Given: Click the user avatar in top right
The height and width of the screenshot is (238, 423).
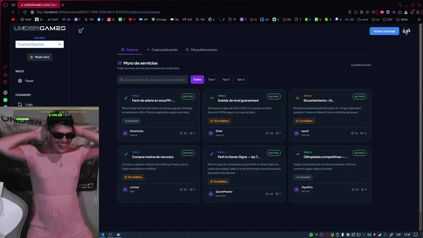Looking at the screenshot, I should 406,31.
